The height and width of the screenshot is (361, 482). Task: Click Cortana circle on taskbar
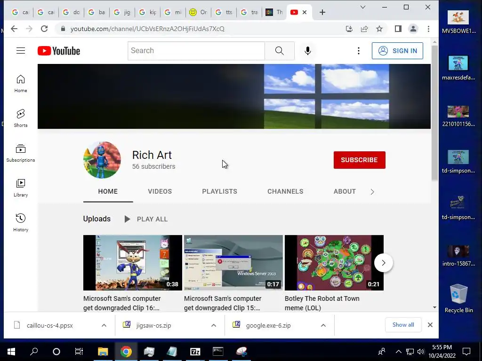[x=56, y=352]
